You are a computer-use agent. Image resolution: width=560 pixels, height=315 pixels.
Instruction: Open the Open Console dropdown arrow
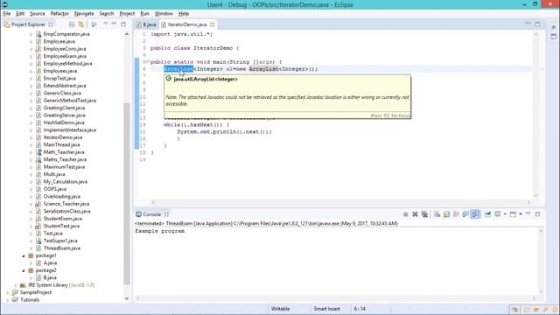[521, 214]
